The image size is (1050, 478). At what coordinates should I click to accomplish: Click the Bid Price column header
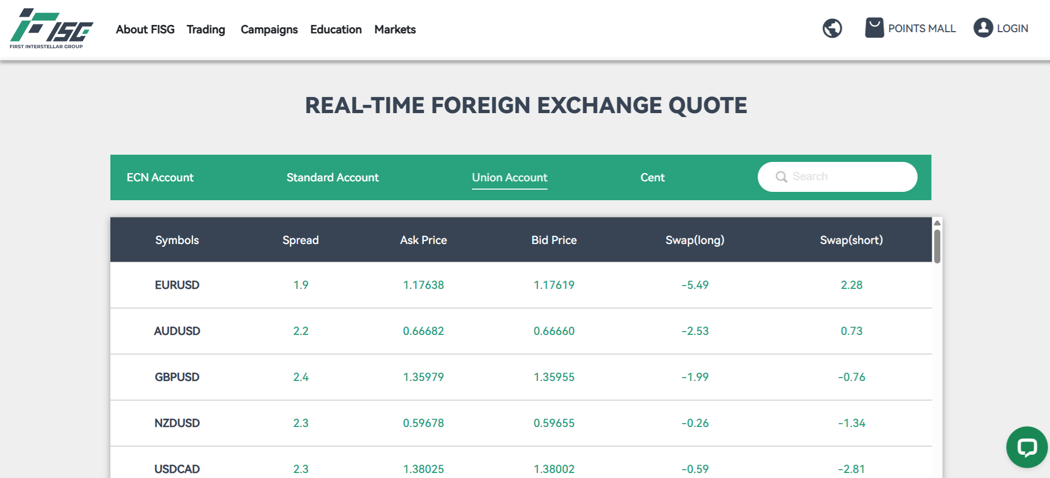[x=554, y=240]
